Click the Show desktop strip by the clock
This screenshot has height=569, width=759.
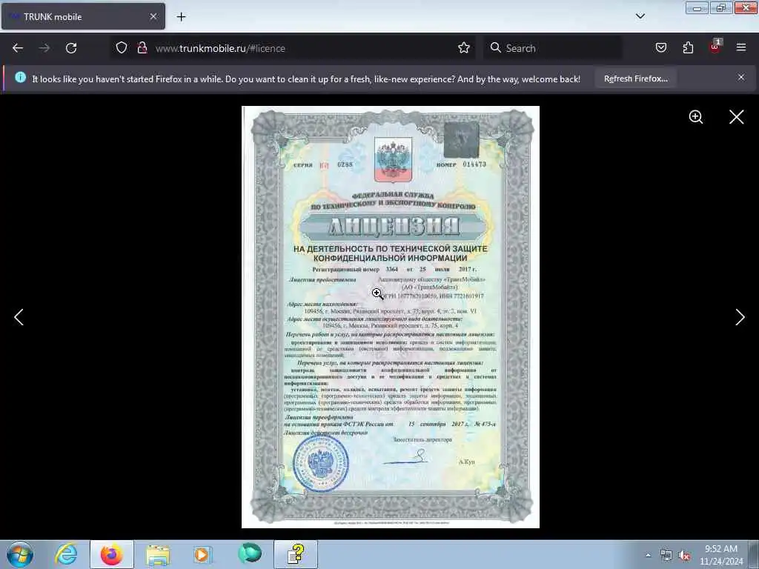pos(754,554)
